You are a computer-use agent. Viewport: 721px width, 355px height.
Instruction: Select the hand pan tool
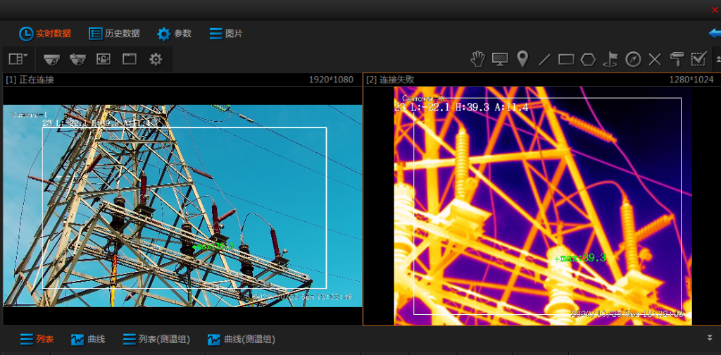point(478,59)
